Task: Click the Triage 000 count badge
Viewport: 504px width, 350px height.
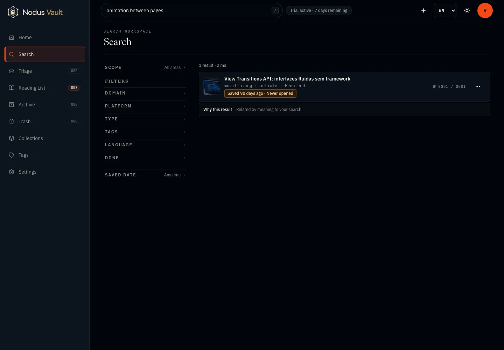Action: point(74,71)
